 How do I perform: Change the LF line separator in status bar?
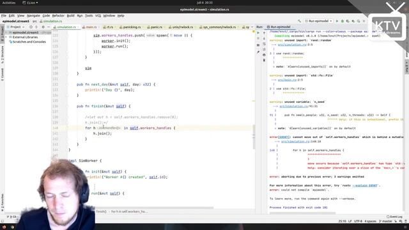click(350, 221)
